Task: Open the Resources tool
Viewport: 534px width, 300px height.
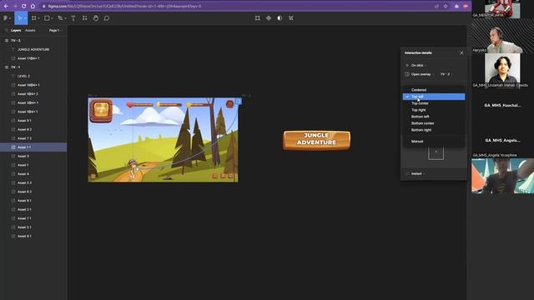Action: [x=84, y=18]
